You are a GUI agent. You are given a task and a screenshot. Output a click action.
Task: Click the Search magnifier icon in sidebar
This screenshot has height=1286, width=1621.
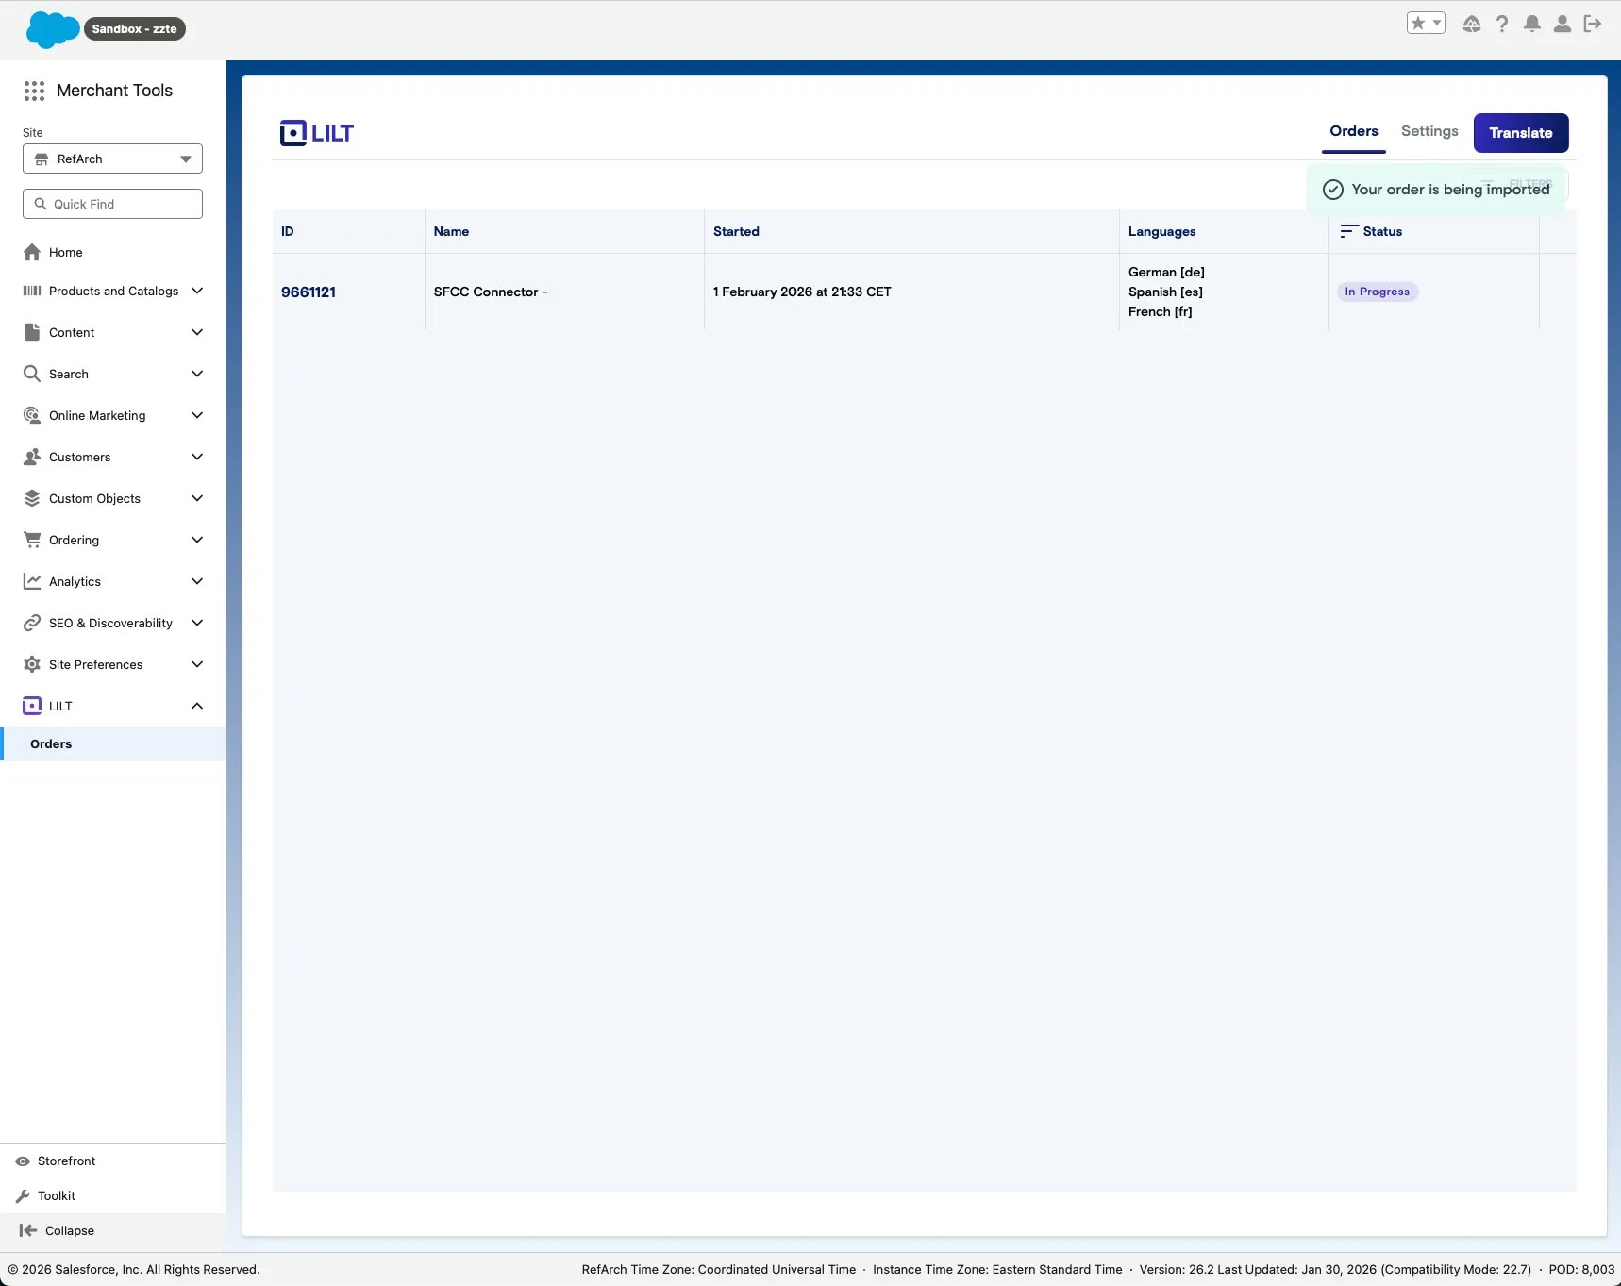32,374
